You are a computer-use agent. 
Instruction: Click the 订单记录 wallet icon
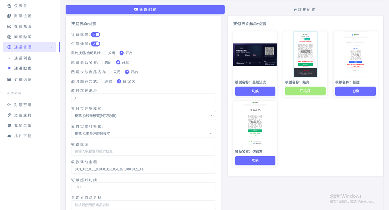[x=9, y=80]
